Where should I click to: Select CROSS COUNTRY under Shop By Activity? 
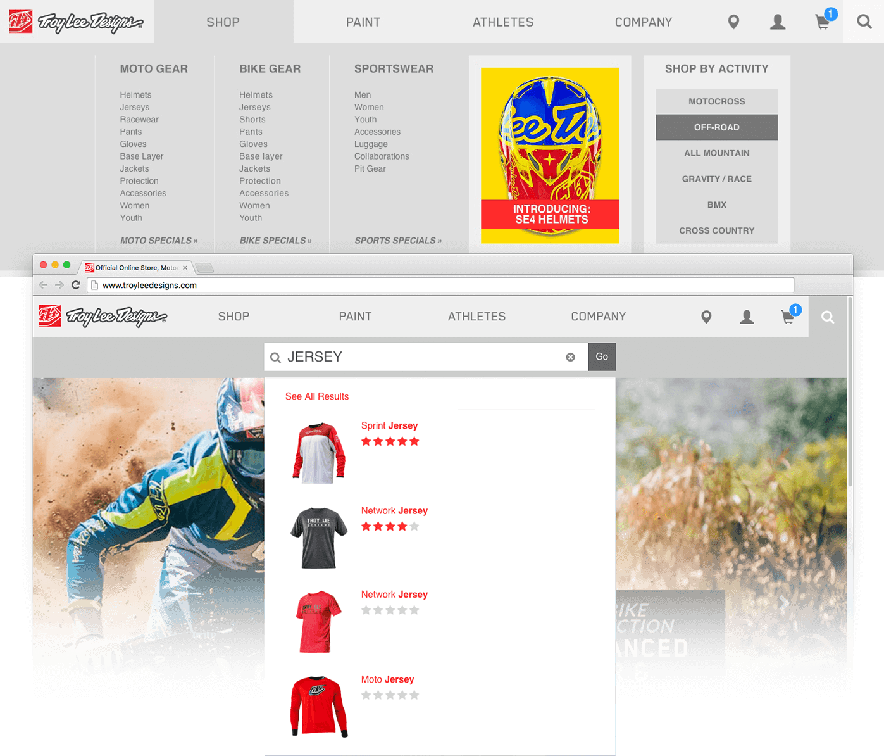click(x=716, y=230)
